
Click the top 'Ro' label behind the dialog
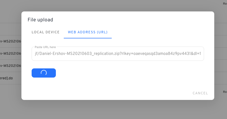tap(225, 4)
